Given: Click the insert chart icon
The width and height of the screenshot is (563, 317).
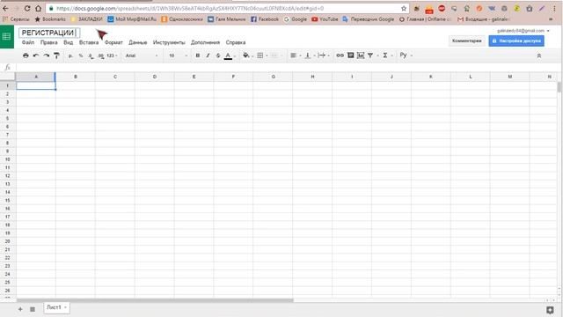Looking at the screenshot, I should coord(361,55).
